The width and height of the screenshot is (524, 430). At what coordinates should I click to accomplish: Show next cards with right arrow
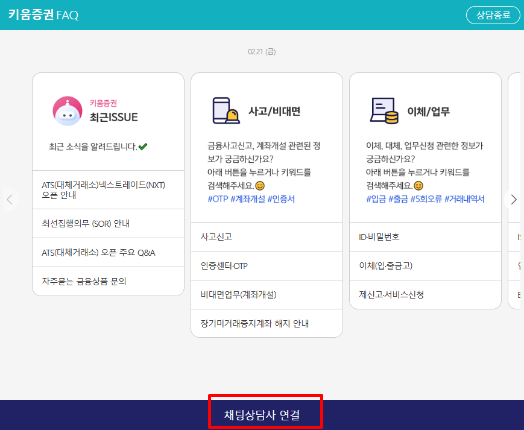click(x=514, y=200)
